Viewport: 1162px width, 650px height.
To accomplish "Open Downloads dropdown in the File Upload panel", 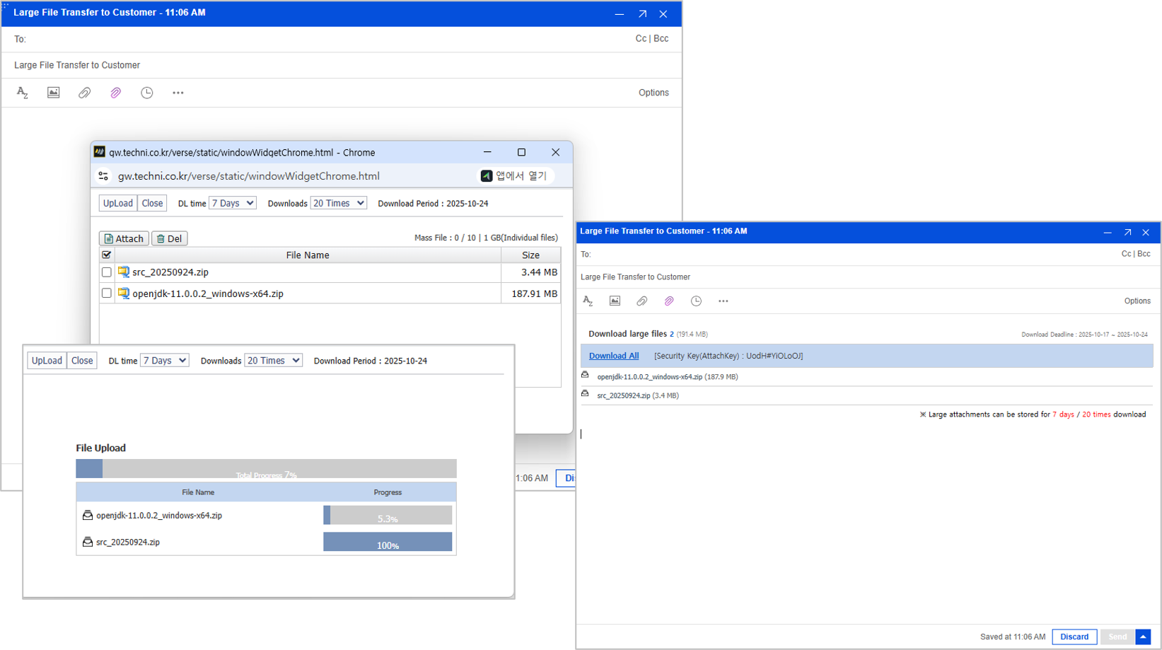I will 273,361.
